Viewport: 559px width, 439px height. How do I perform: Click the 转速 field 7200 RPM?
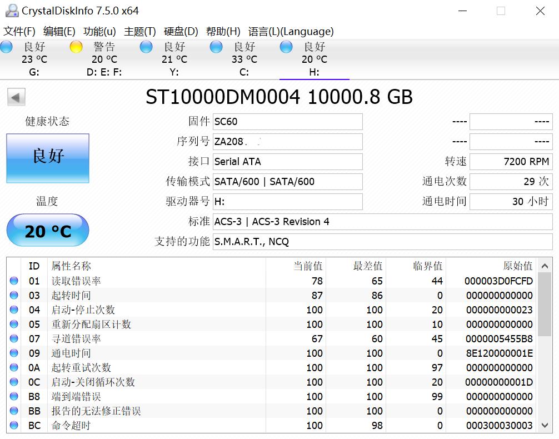click(511, 162)
